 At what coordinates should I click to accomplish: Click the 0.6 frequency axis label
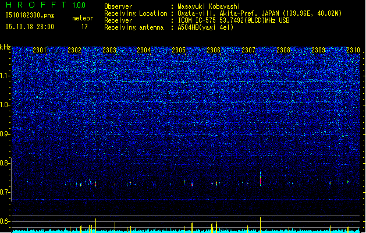click(5, 221)
